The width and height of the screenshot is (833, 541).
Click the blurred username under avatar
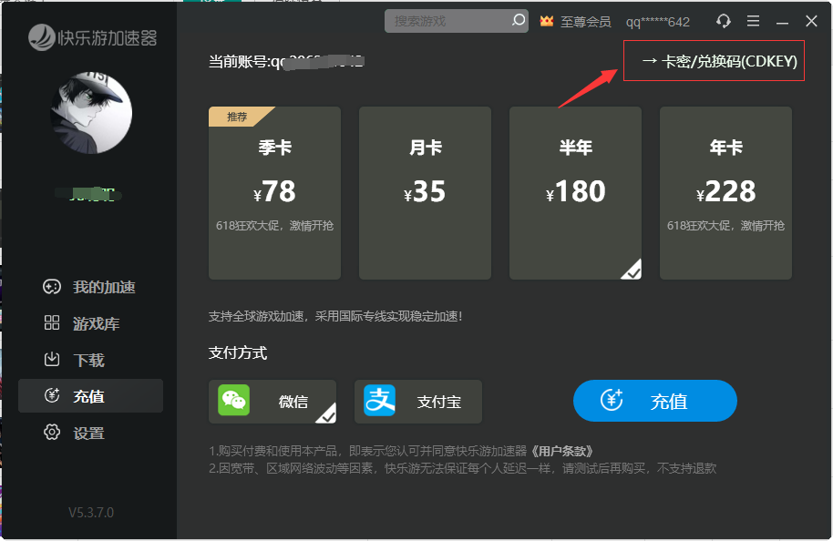(x=89, y=194)
